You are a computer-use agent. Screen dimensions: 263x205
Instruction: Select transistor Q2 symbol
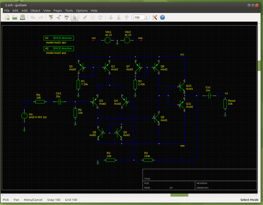point(107,68)
